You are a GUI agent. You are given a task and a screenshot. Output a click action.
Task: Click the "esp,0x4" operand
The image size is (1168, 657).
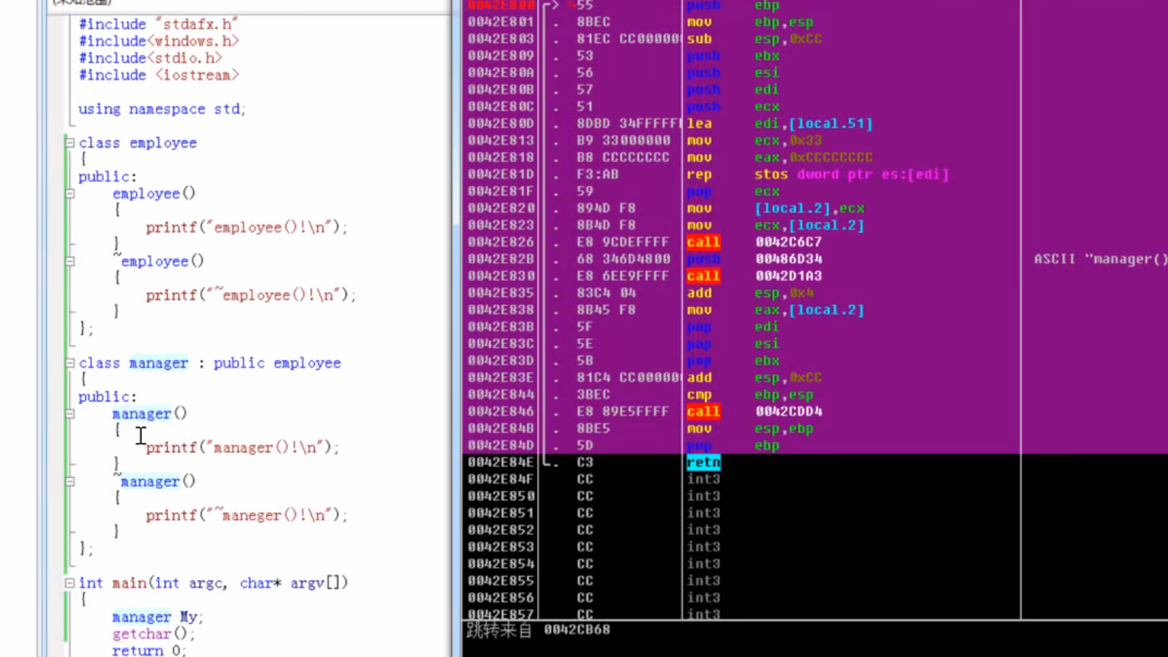tap(784, 294)
